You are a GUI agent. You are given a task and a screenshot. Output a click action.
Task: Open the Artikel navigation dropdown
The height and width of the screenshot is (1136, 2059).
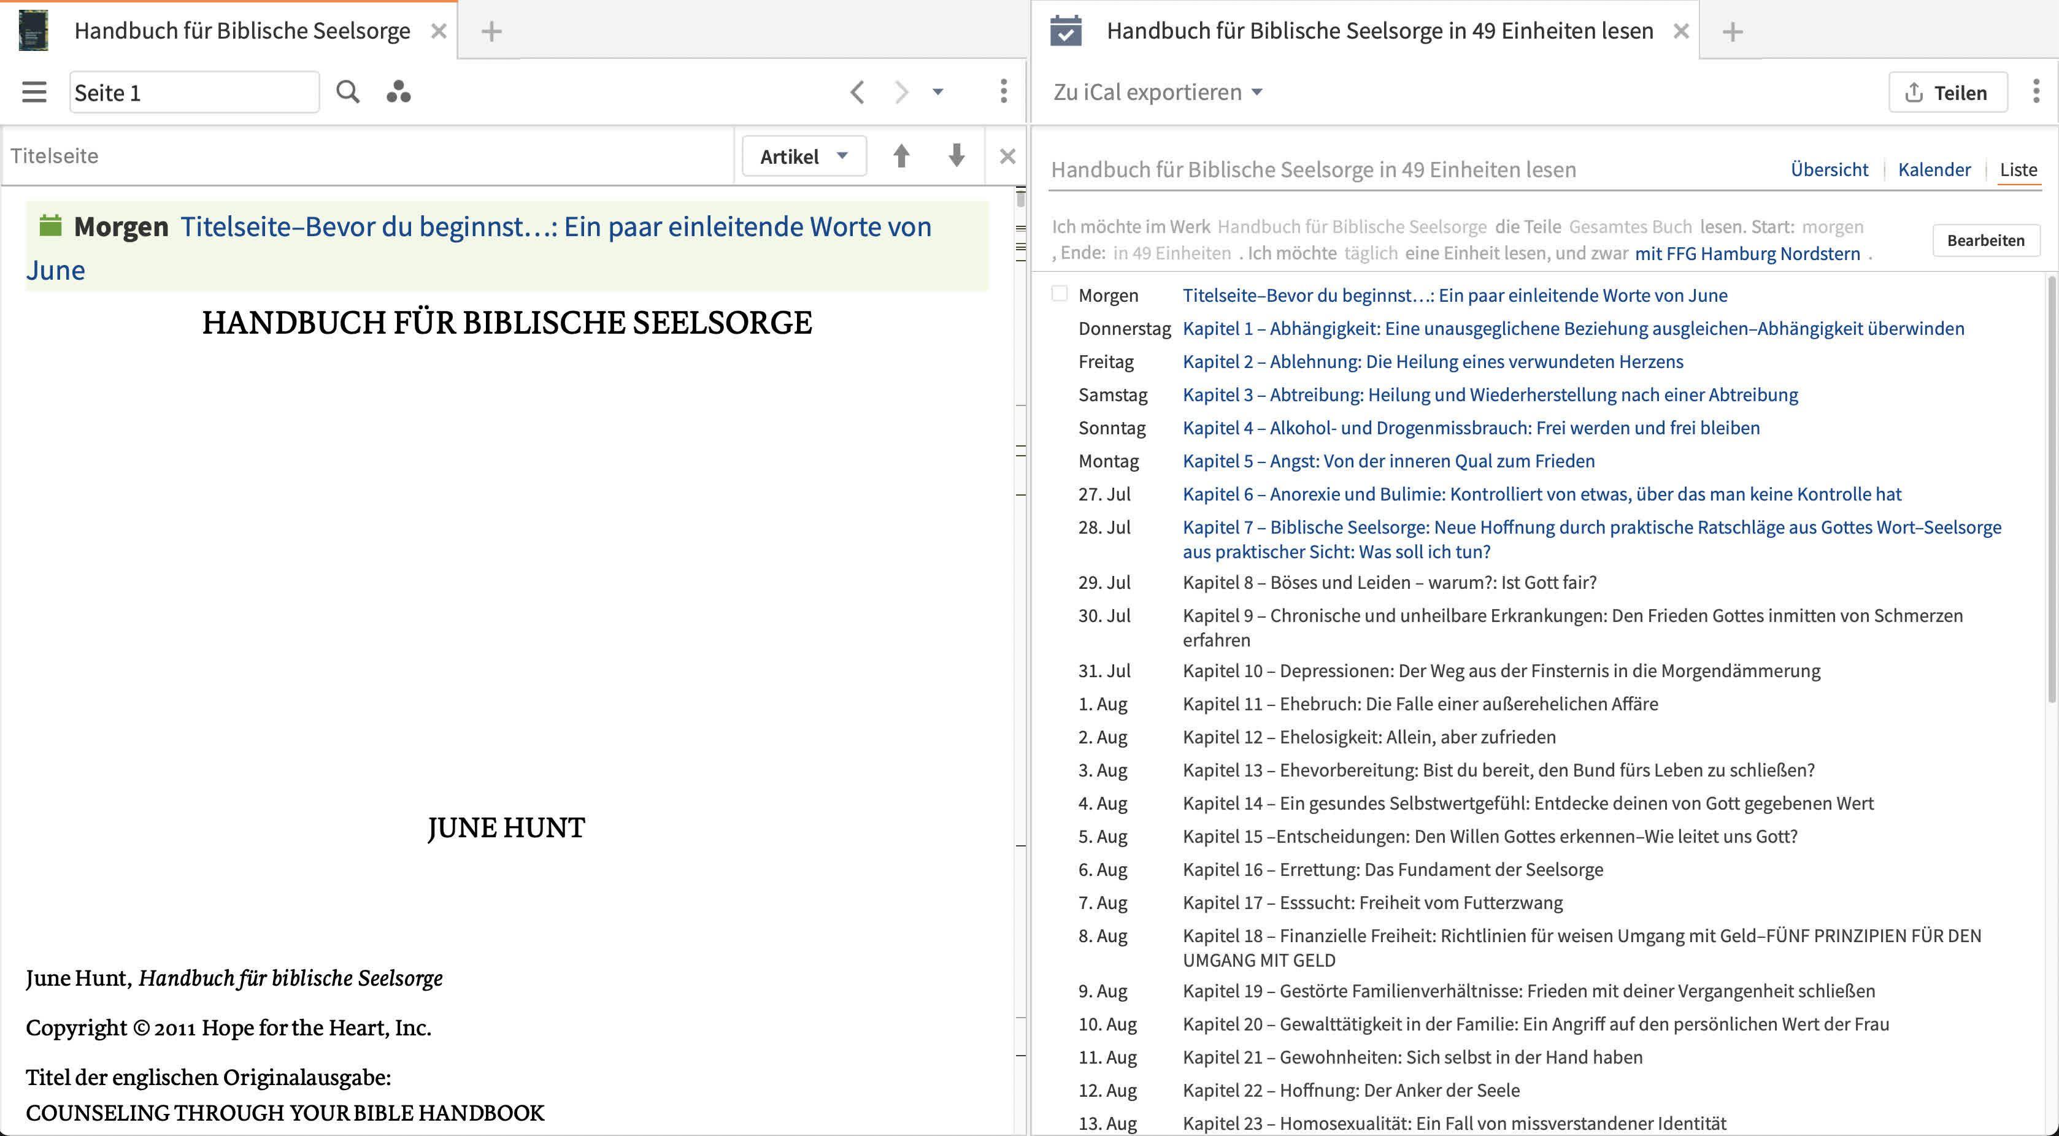point(804,156)
